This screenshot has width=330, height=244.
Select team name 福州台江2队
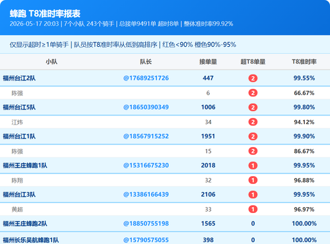(x=19, y=78)
